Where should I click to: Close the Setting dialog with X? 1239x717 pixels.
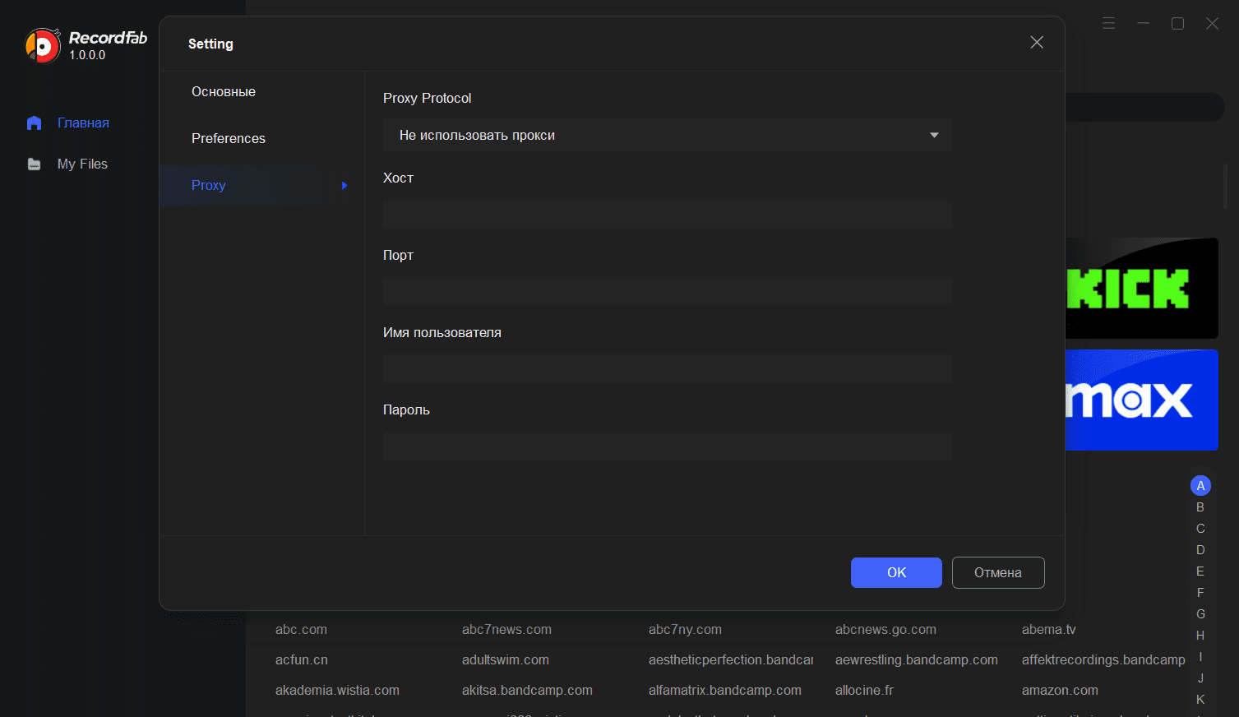(1037, 42)
